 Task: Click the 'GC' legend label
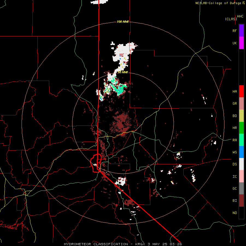click(x=235, y=189)
